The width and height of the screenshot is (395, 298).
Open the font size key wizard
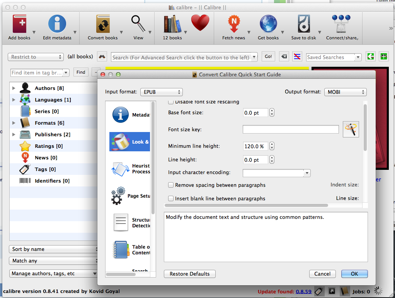[x=351, y=129]
